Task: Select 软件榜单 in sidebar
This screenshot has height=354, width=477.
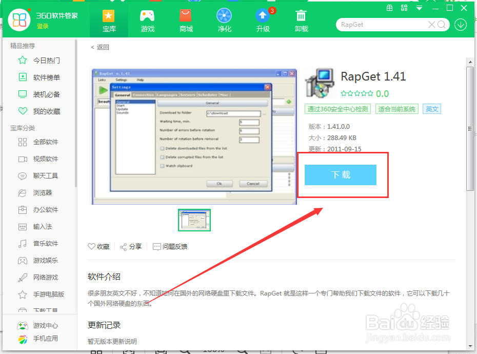Action: click(x=38, y=77)
